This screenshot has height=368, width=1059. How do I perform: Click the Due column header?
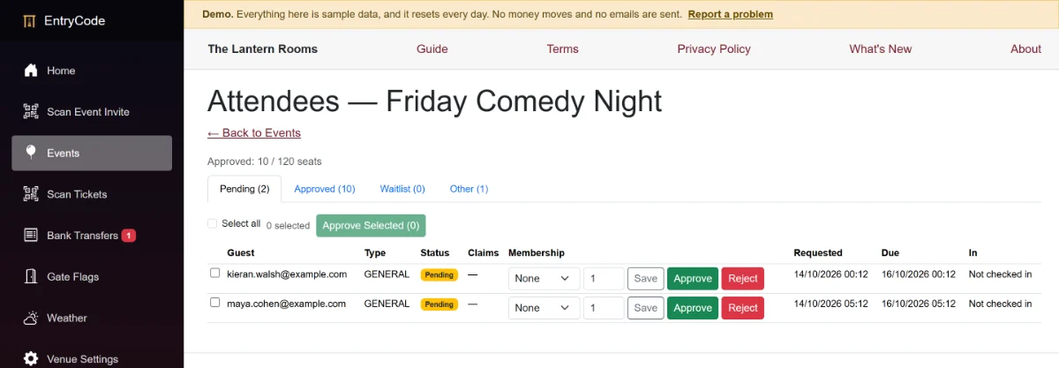point(890,253)
